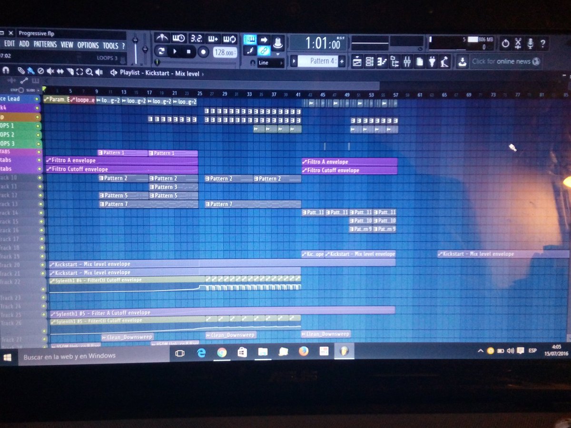Toggle the step editing curve icon

(x=250, y=50)
